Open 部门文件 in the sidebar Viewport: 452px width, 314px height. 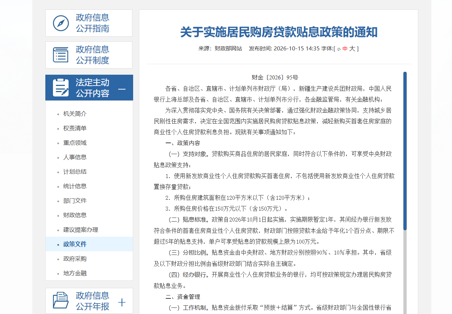point(75,201)
